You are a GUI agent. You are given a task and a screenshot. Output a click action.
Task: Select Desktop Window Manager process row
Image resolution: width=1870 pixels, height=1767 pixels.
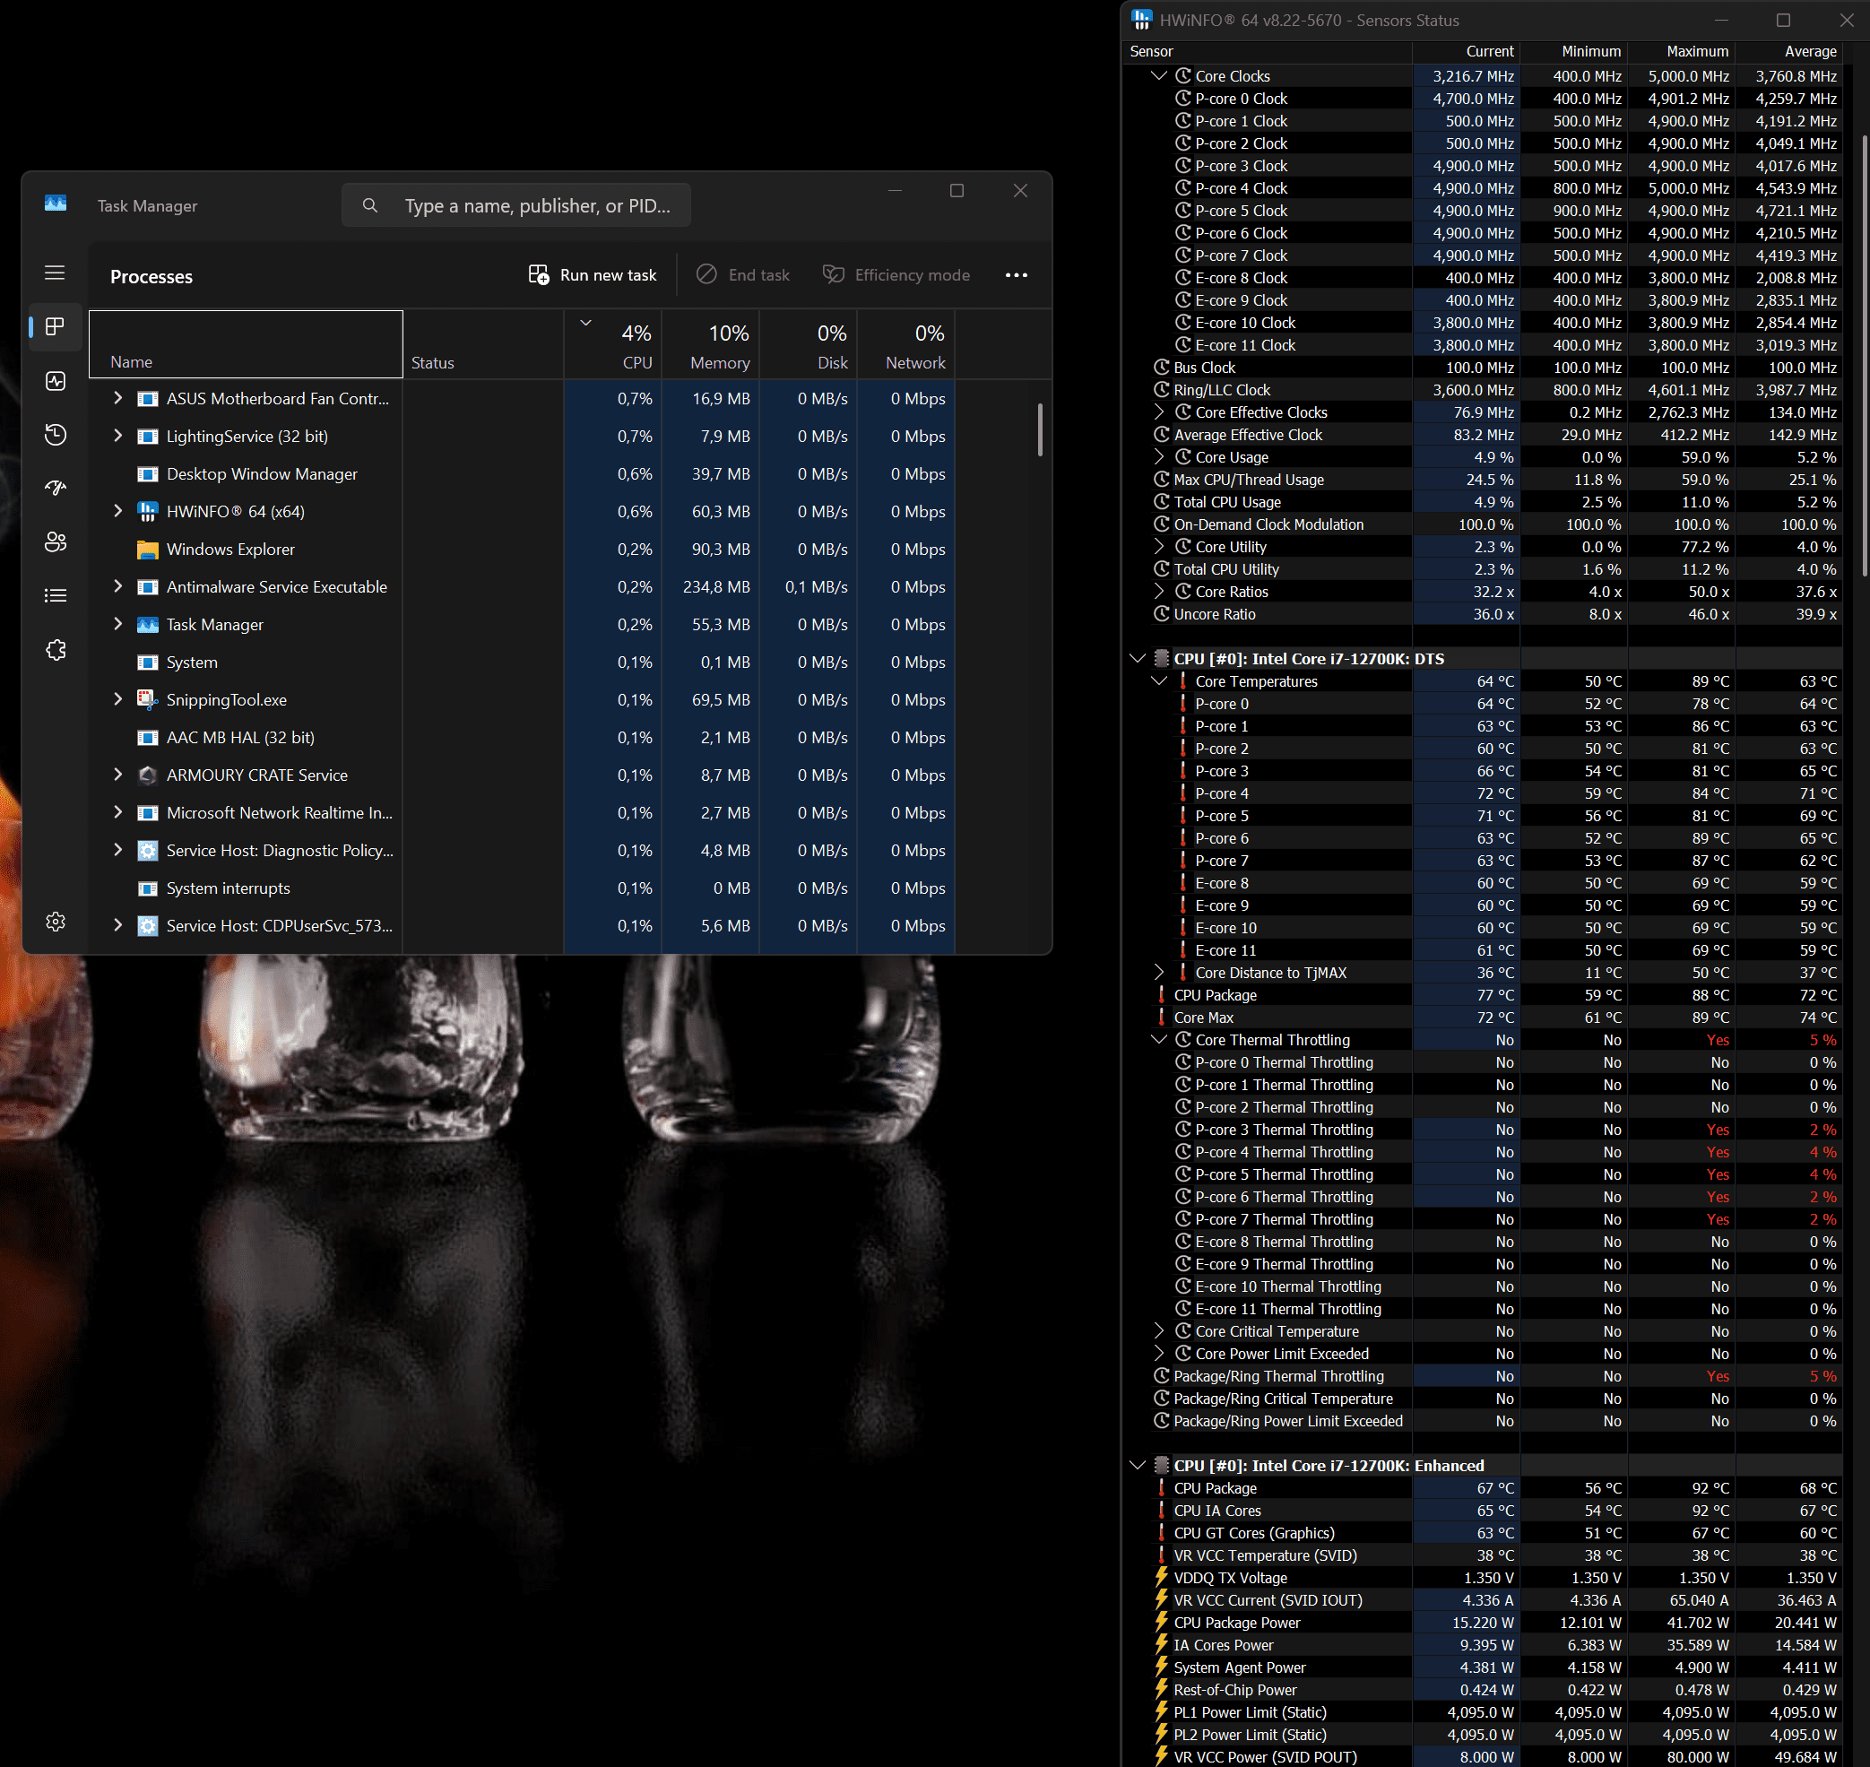pyautogui.click(x=523, y=473)
